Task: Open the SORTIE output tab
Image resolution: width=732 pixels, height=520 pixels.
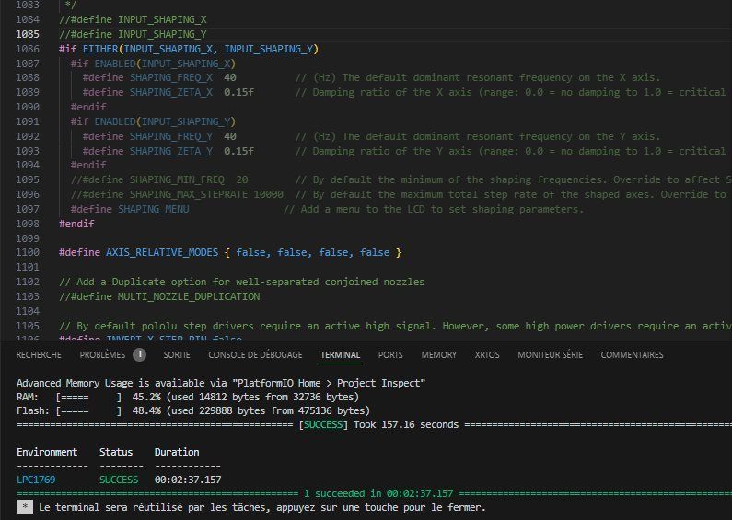Action: [177, 354]
